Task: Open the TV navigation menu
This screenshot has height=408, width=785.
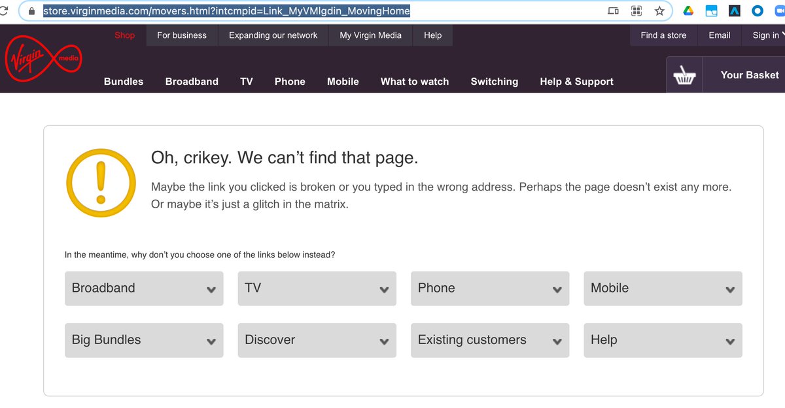Action: point(247,82)
